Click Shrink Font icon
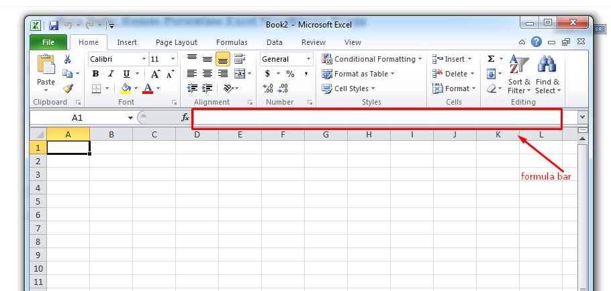This screenshot has height=291, width=611. 170,74
